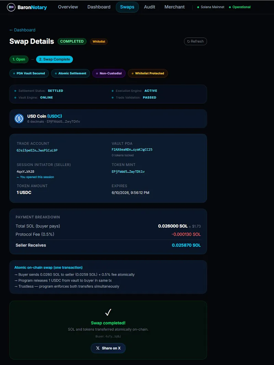This screenshot has width=274, height=365.
Task: Click the Non-Custodial tag
Action: 109,73
